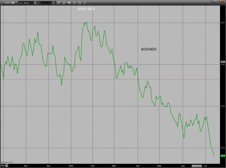Click the 06/20/2012 date marker
Viewport: 226px width, 168px height.
[197, 166]
